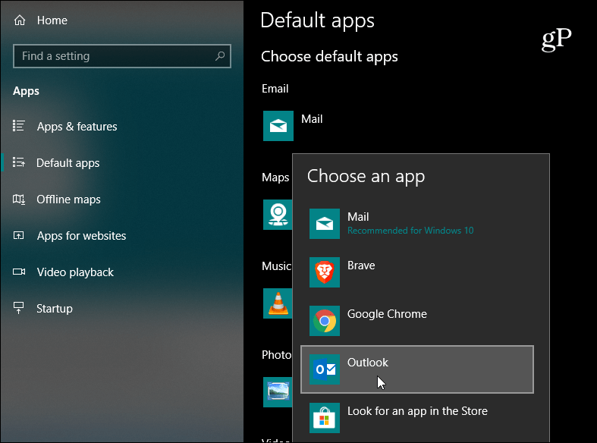The width and height of the screenshot is (597, 443).
Task: Choose Mail, recommended for Windows 10
Action: tap(417, 224)
